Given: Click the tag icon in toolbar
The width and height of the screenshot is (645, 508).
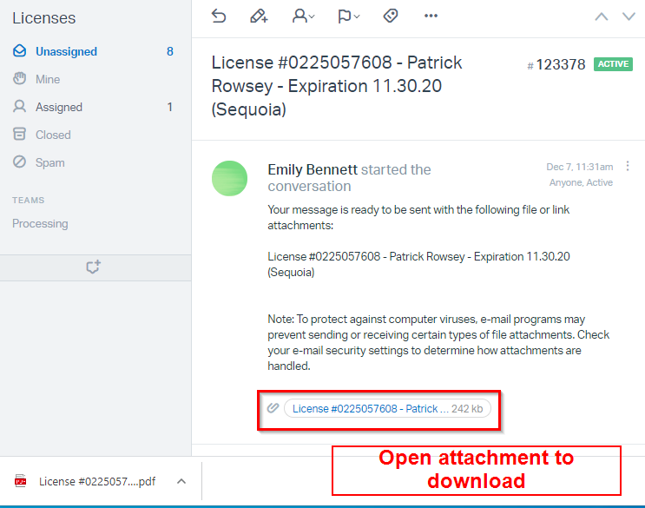Looking at the screenshot, I should 391,16.
